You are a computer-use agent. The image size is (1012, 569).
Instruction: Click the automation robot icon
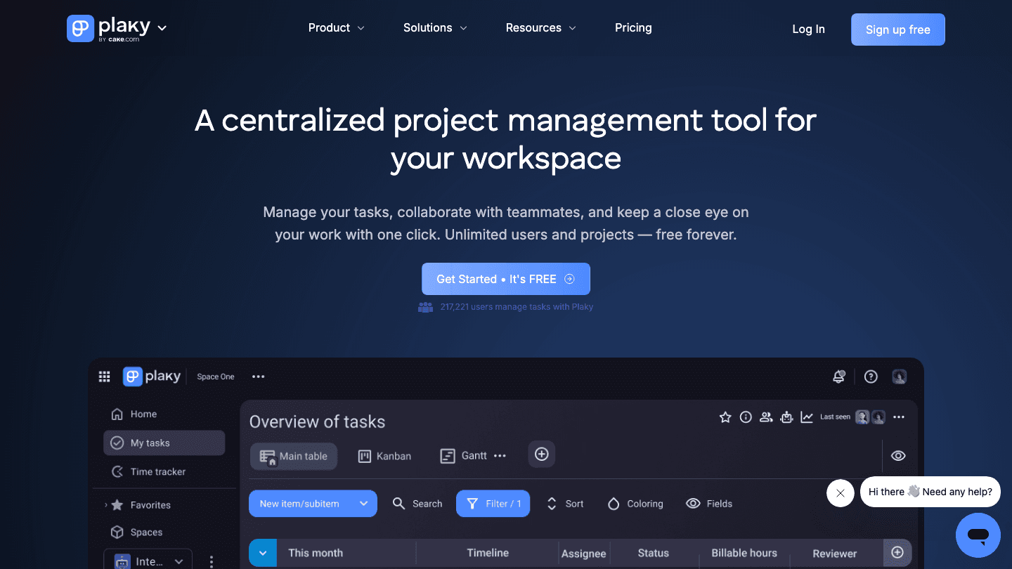(786, 417)
